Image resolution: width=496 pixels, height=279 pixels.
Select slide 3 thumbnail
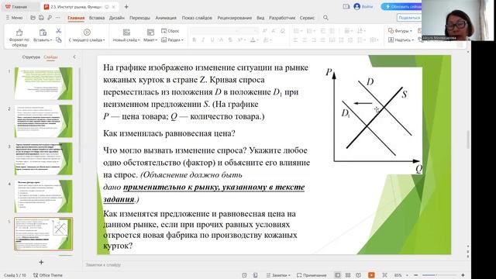tap(43, 158)
